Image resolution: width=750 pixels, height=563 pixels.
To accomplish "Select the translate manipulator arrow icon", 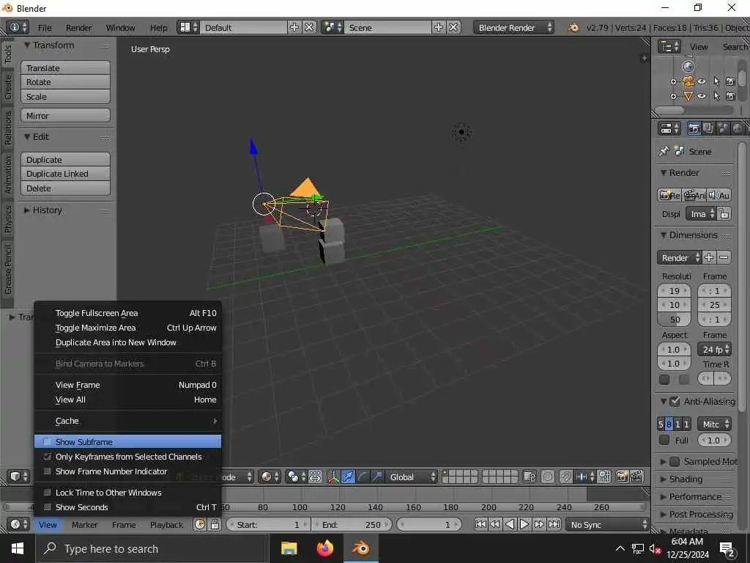I will [x=348, y=476].
